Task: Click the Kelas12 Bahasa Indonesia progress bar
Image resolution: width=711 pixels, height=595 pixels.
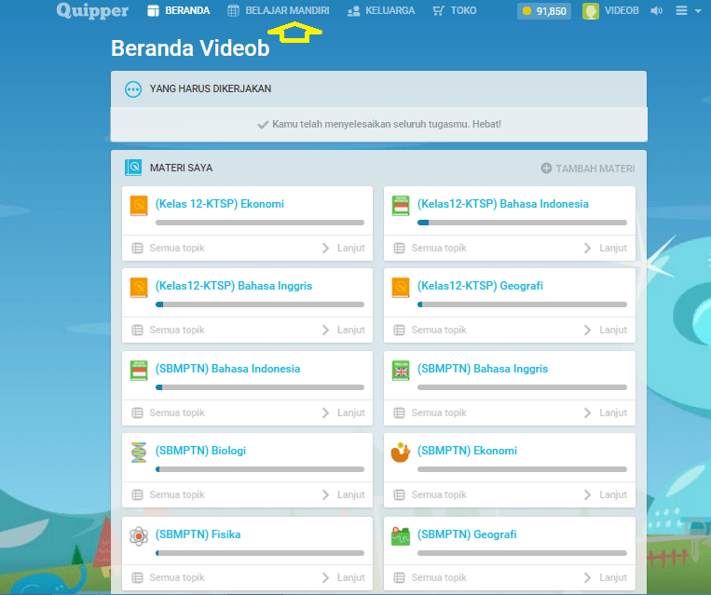Action: tap(522, 223)
